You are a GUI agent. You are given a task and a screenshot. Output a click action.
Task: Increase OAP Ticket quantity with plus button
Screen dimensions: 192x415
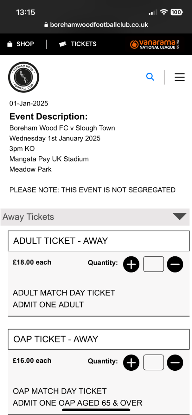click(131, 363)
